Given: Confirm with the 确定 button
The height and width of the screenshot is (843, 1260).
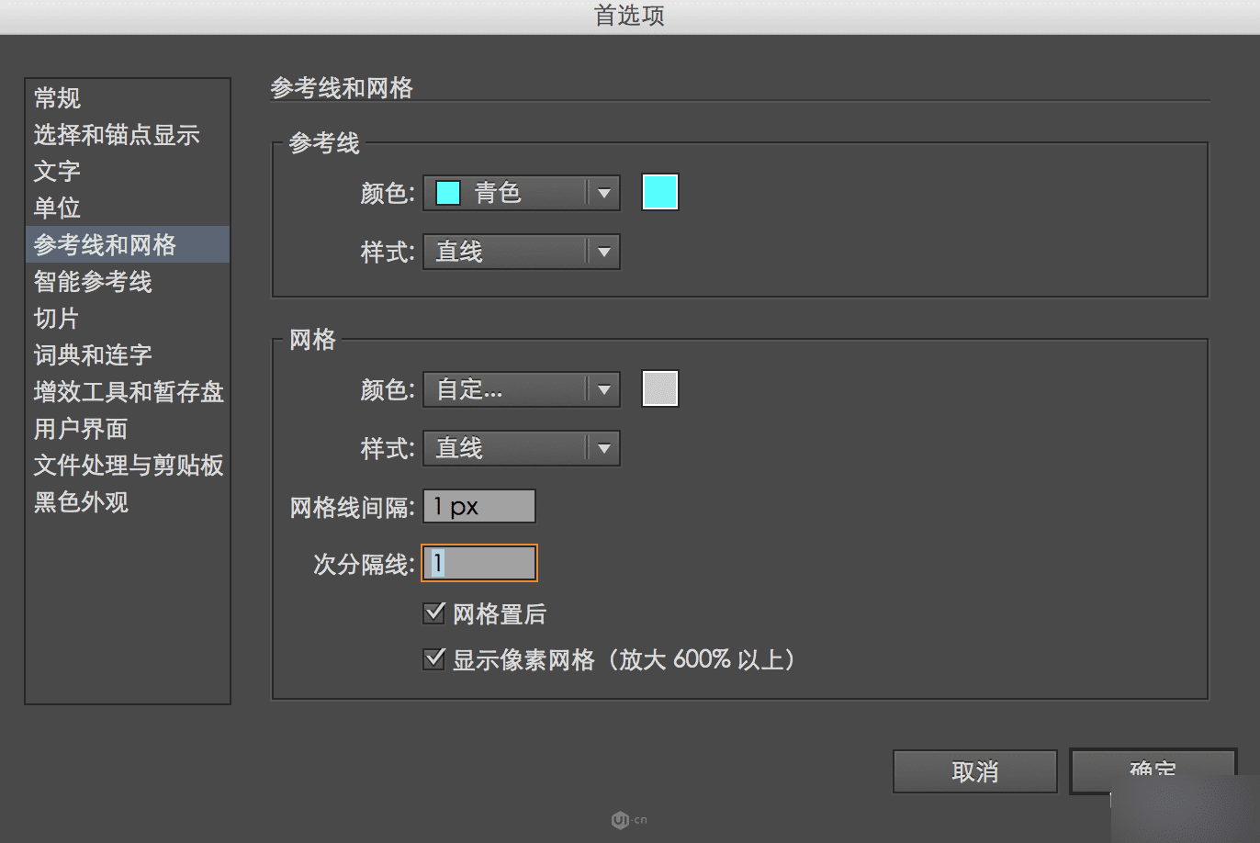Looking at the screenshot, I should tap(1152, 770).
